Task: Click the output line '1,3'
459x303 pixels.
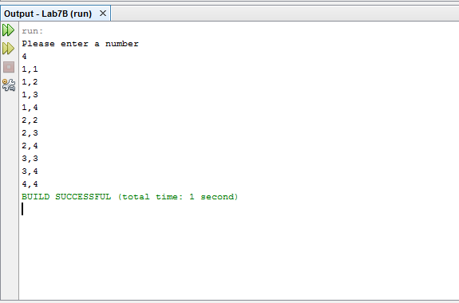Action: (30, 95)
